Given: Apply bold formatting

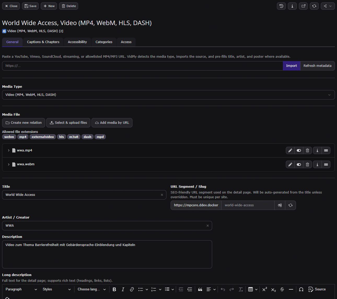Looking at the screenshot, I should [x=114, y=289].
